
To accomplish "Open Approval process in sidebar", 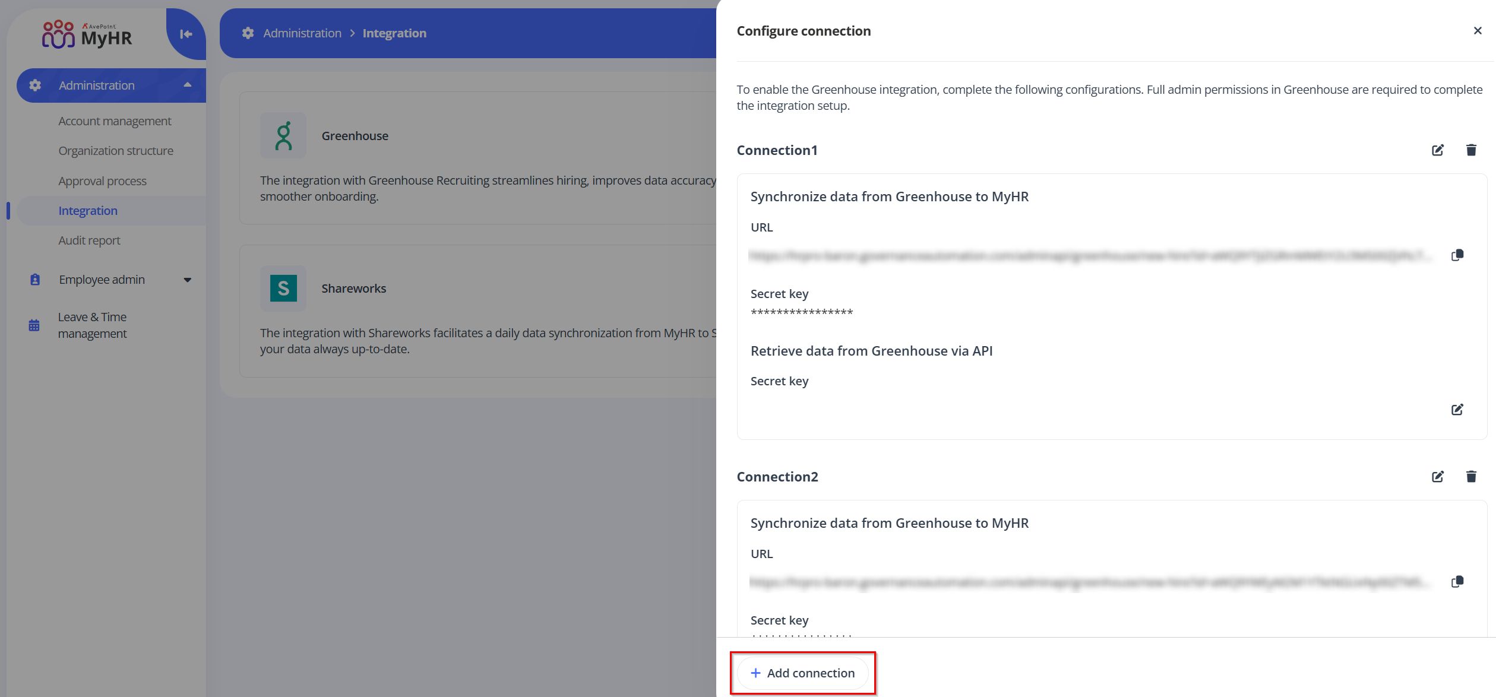I will click(102, 181).
